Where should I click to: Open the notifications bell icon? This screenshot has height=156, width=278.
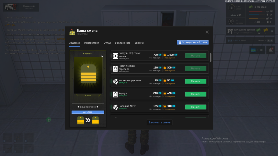pos(271,50)
